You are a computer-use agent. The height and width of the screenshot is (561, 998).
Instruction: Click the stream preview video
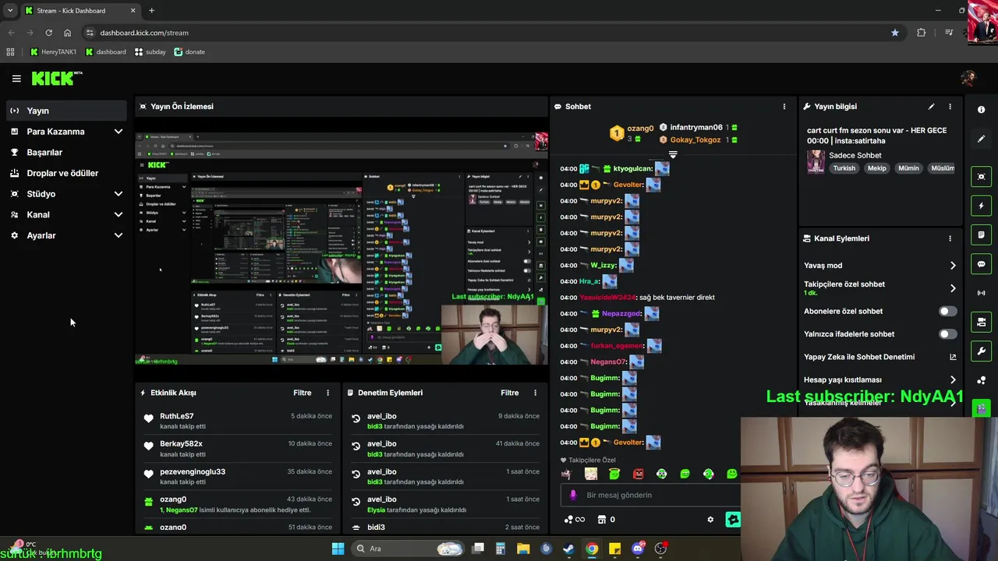342,249
